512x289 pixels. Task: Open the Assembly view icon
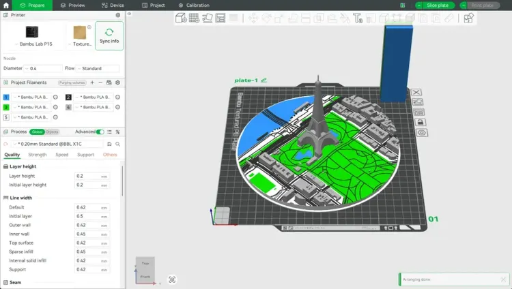pyautogui.click(x=468, y=18)
